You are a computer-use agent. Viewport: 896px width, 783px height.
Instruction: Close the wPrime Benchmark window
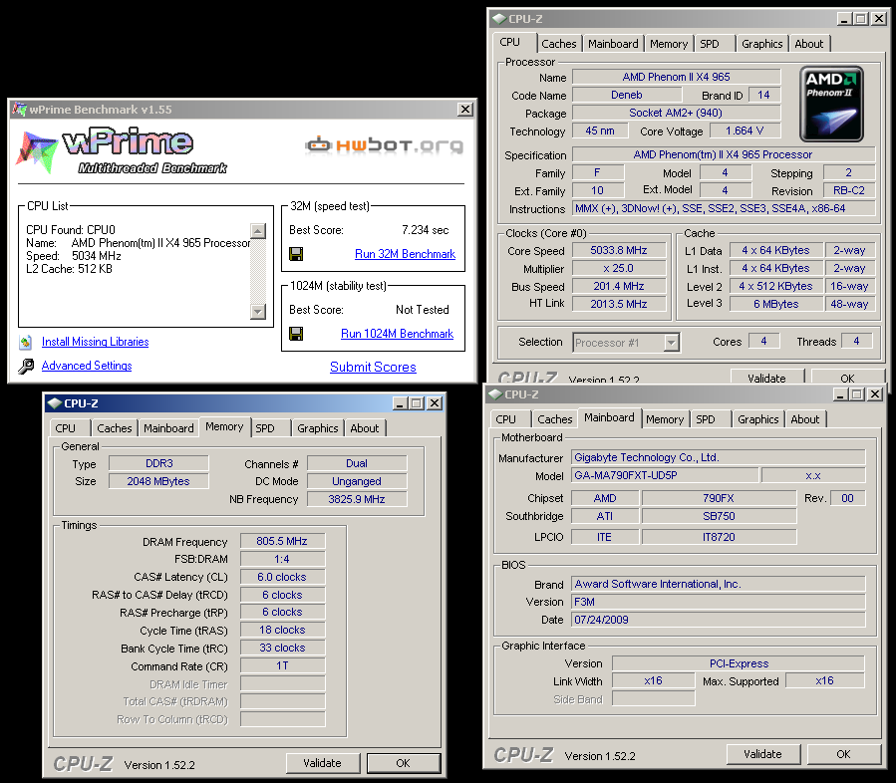pyautogui.click(x=465, y=110)
